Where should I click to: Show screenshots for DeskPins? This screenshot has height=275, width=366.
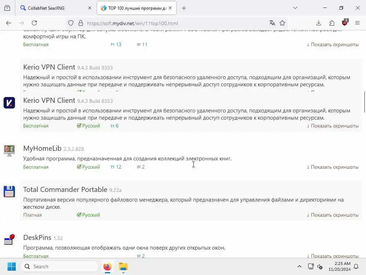(x=333, y=256)
